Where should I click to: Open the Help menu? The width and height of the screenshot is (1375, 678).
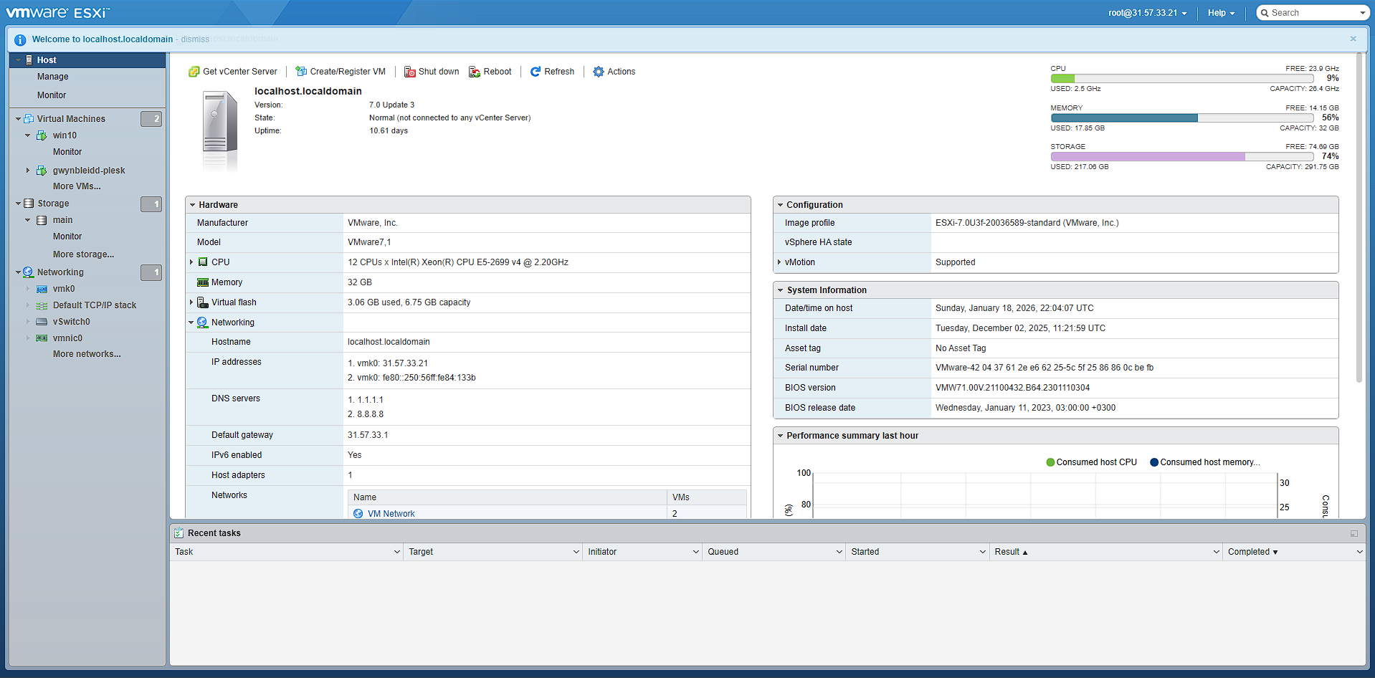pos(1221,13)
